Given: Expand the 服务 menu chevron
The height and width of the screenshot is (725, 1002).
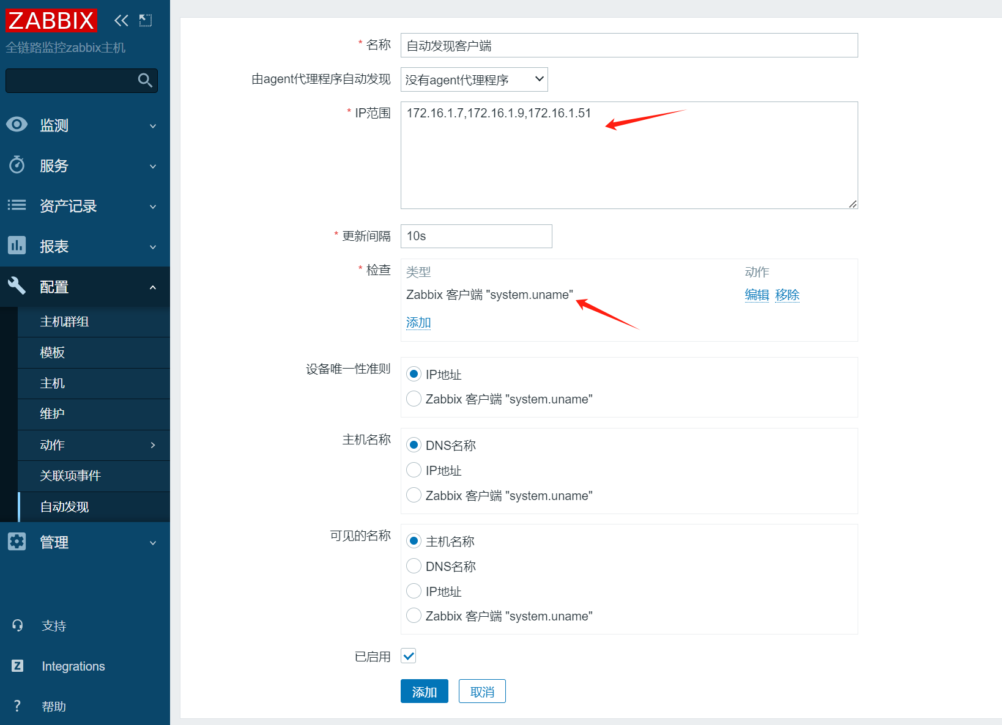Looking at the screenshot, I should tap(153, 166).
